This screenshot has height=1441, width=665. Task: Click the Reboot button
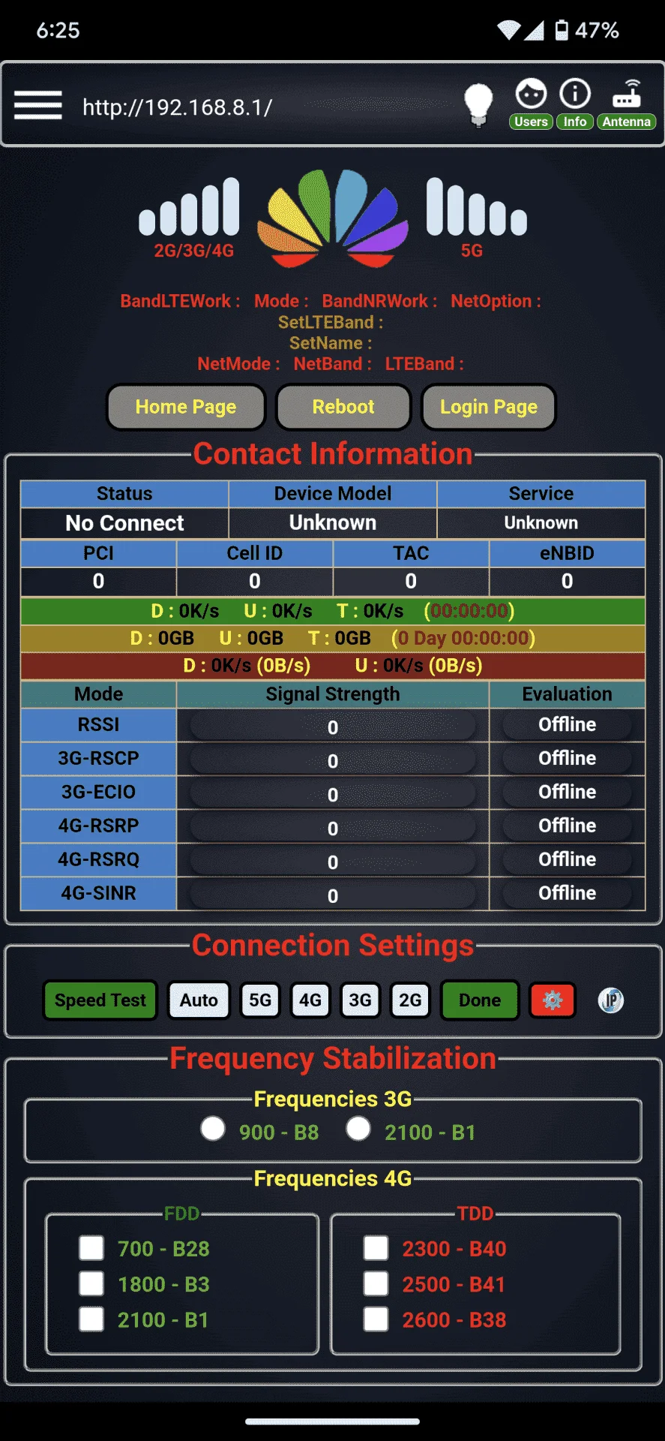tap(343, 407)
